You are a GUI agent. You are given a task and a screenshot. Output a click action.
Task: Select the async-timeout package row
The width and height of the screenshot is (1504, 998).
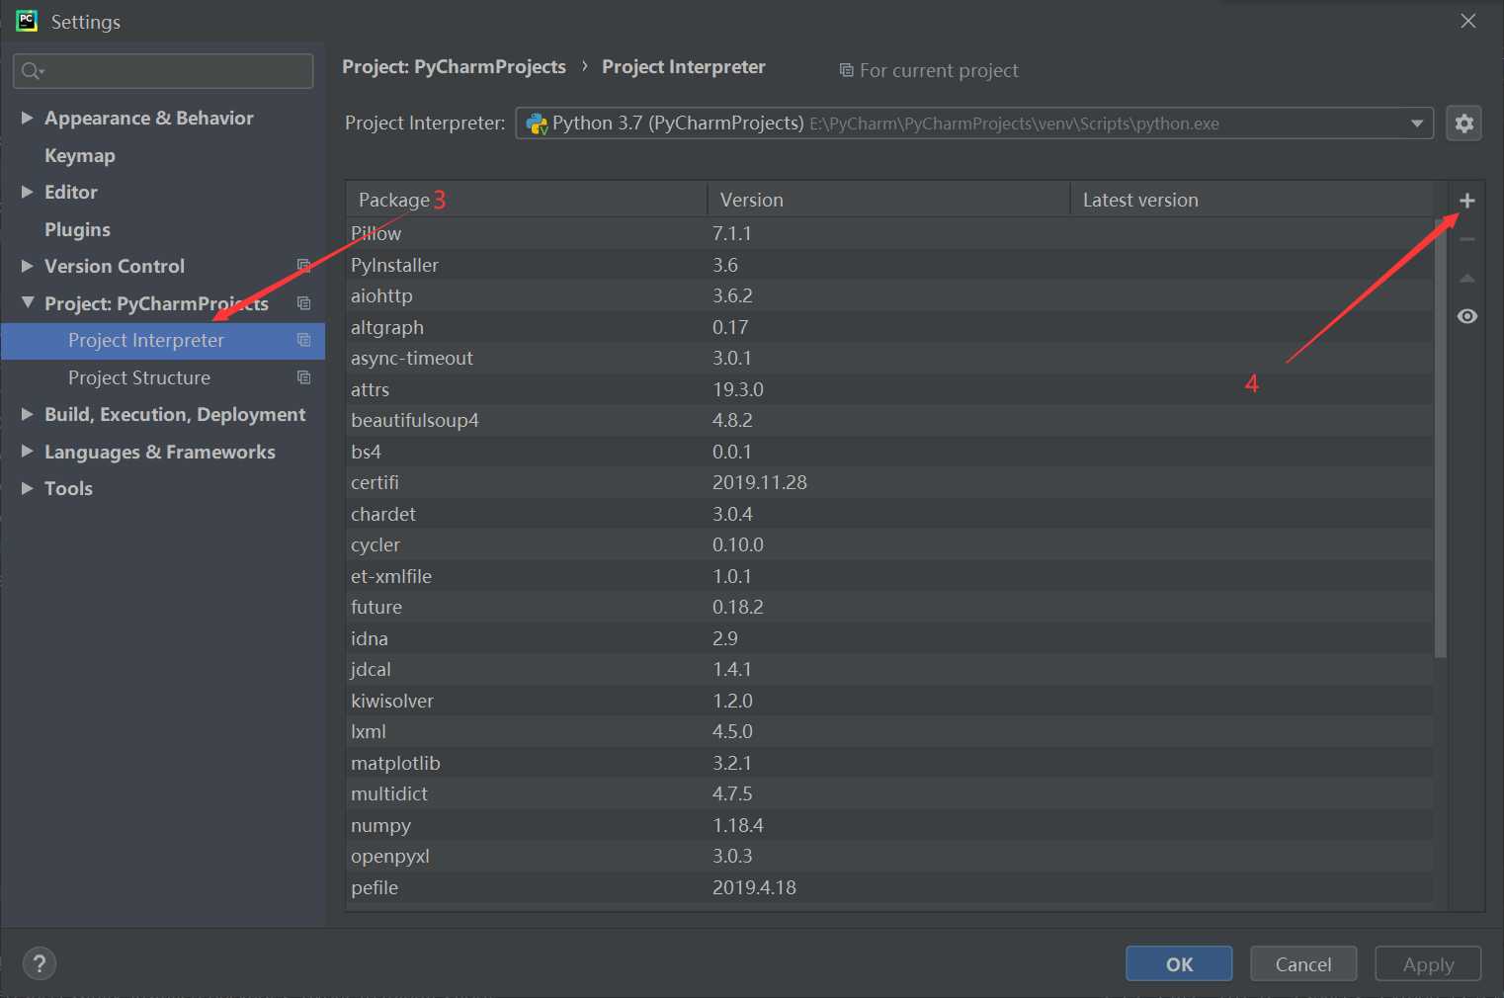click(889, 358)
